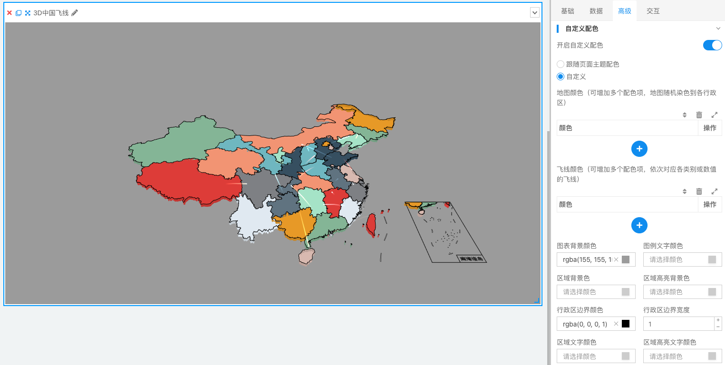This screenshot has height=365, width=725.
Task: Copy the 3D中国飞线 chart component
Action: [x=19, y=13]
